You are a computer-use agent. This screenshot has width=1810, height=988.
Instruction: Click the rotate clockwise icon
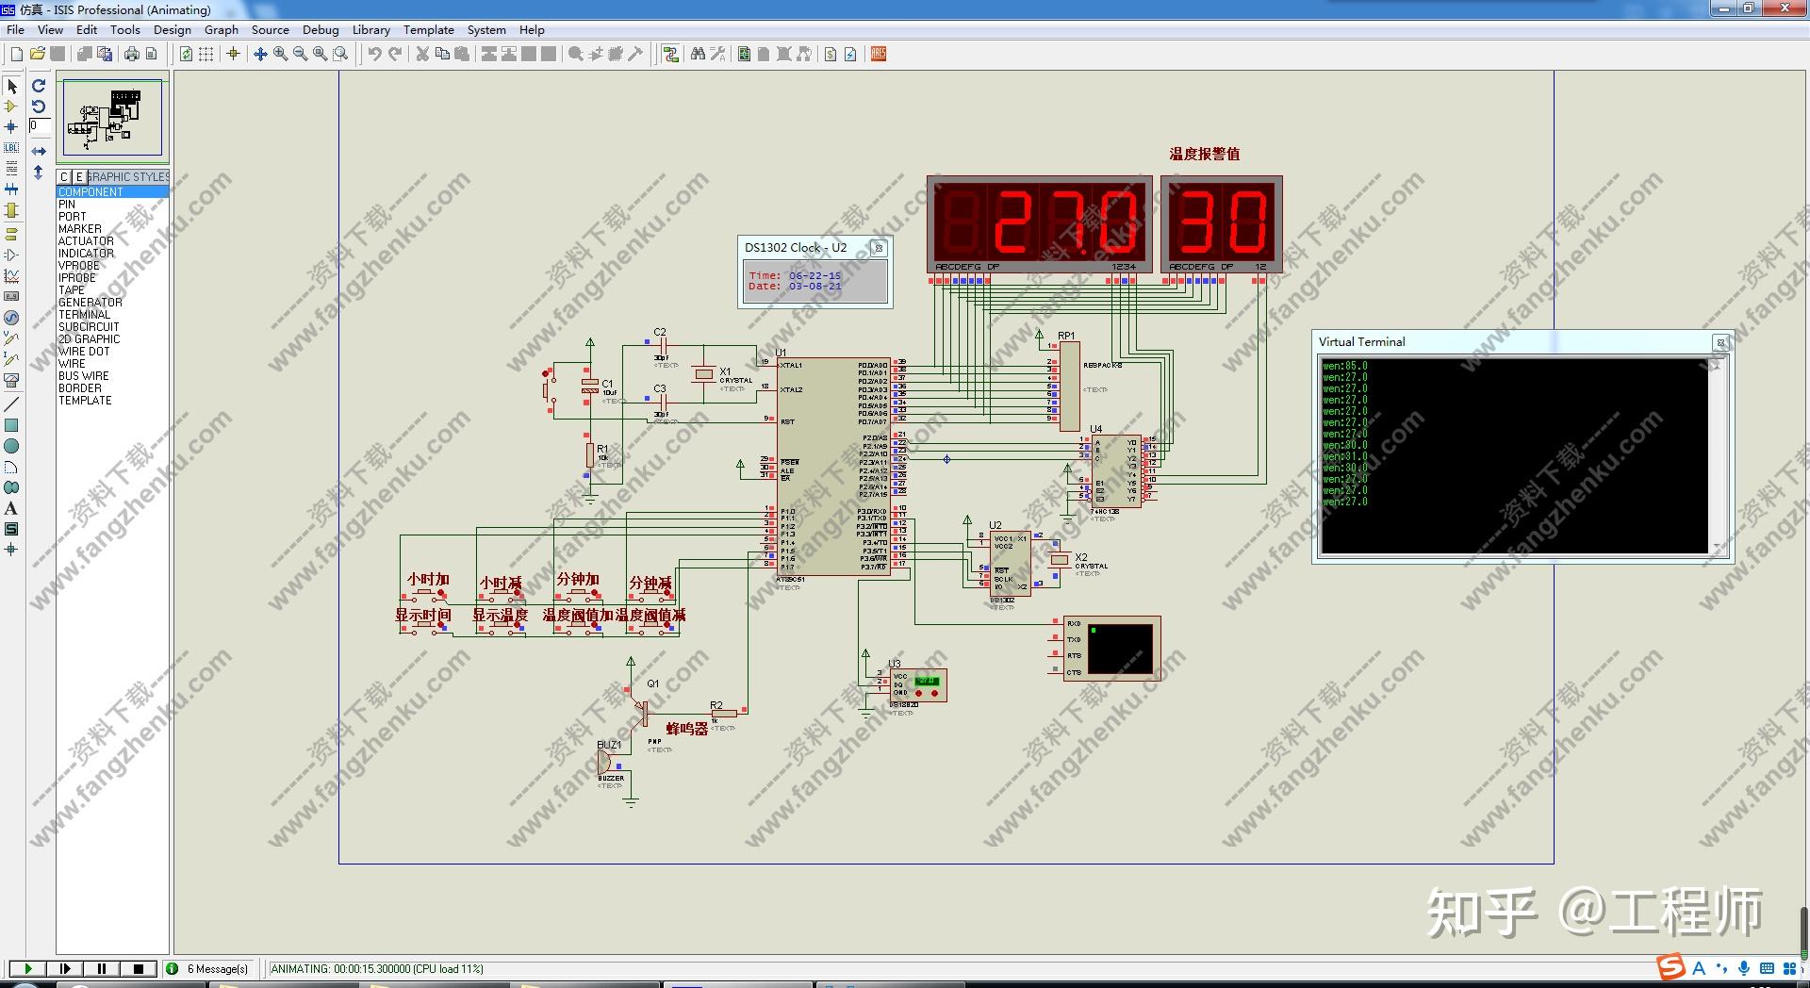pos(39,86)
